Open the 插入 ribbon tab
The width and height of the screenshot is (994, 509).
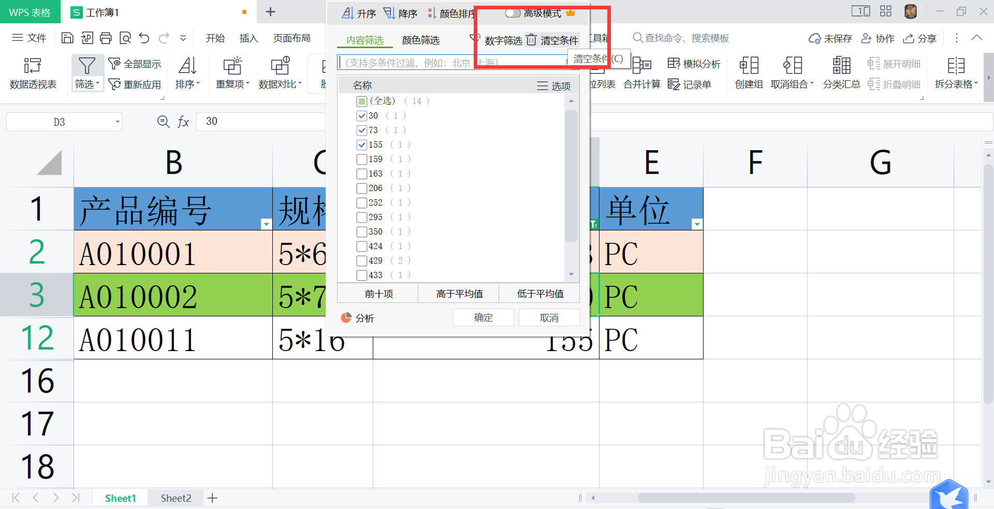[x=248, y=38]
